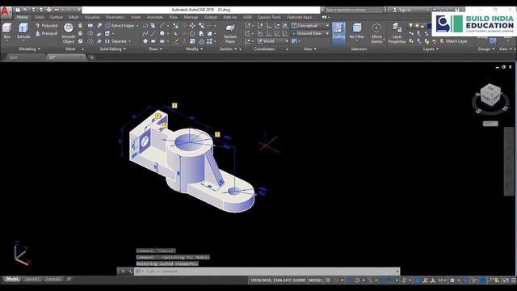517x291 pixels.
Task: Expand the Draw panel
Action: pos(155,48)
